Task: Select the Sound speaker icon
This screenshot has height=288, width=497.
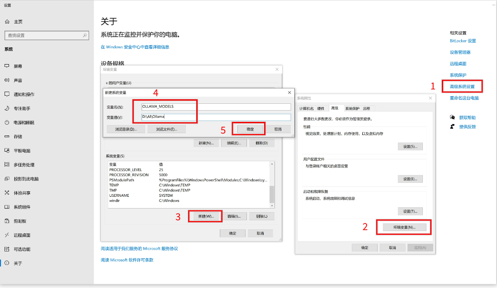Action: coord(7,80)
